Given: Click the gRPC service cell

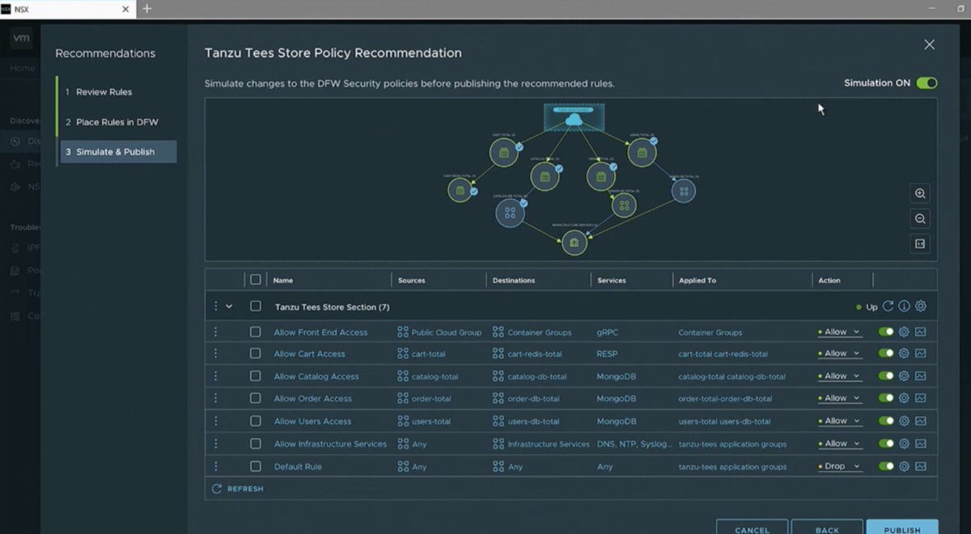Looking at the screenshot, I should coord(608,332).
